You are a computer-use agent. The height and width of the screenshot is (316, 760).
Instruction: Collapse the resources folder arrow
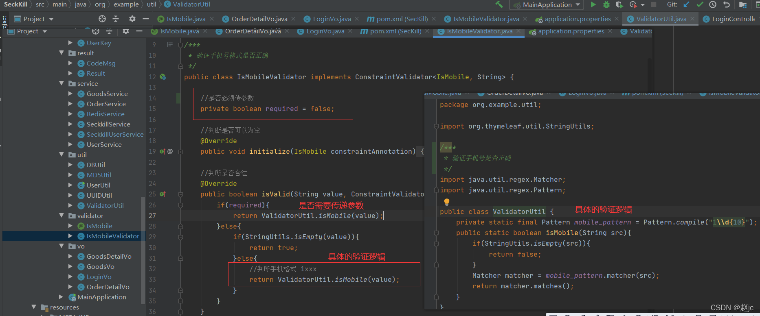[34, 307]
